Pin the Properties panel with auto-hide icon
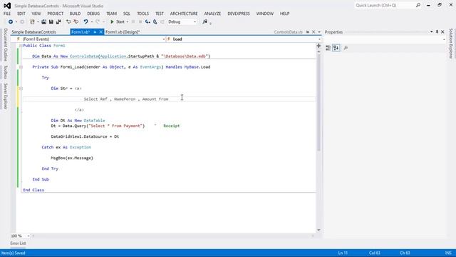This screenshot has height=257, width=456. click(x=437, y=31)
